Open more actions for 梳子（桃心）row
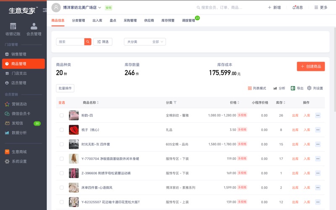 pos(318,130)
